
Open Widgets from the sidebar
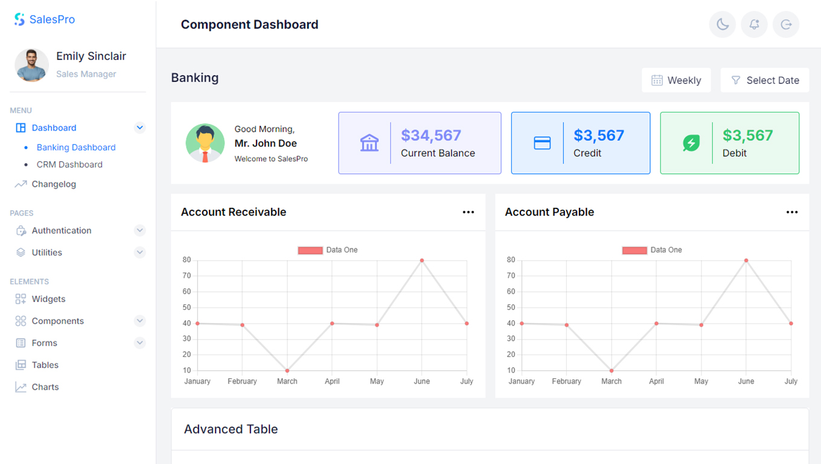(48, 299)
